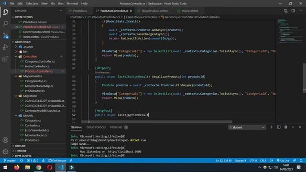
Task: Open Source Control view icon
Action: [x=5, y=35]
